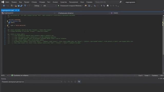The width and height of the screenshot is (164, 92).
Task: Click the Redo arrow icon
Action: coord(30,6)
